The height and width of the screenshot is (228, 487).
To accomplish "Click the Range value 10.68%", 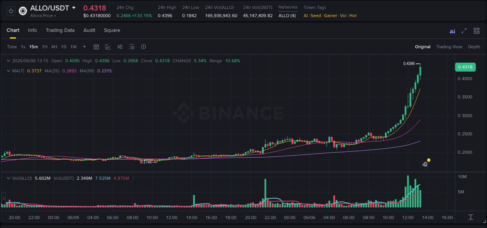I will pyautogui.click(x=233, y=61).
